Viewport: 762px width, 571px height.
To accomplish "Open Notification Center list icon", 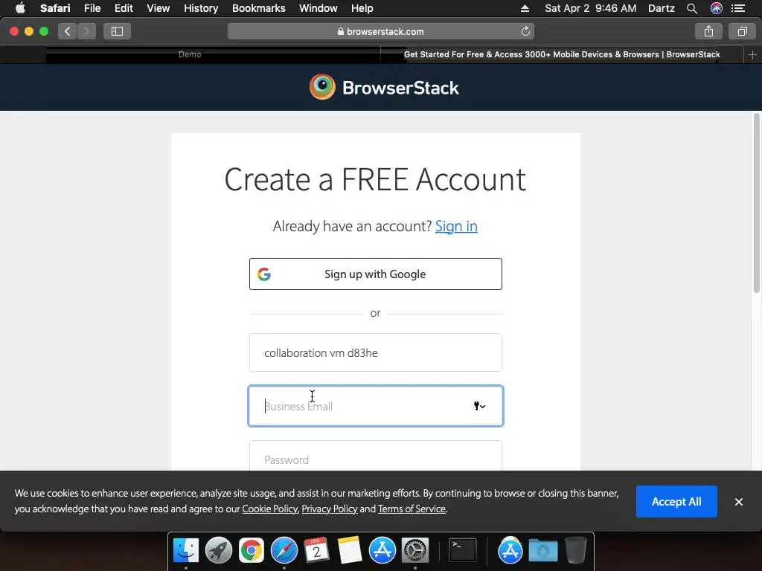I will 738,8.
